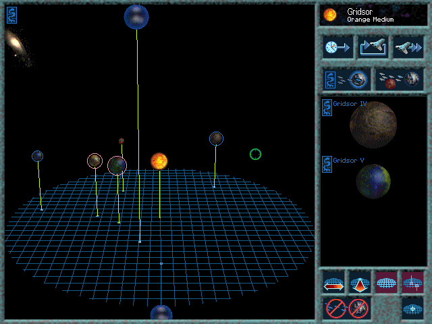Toggle the hide planets crossed-out icon

tap(358, 308)
